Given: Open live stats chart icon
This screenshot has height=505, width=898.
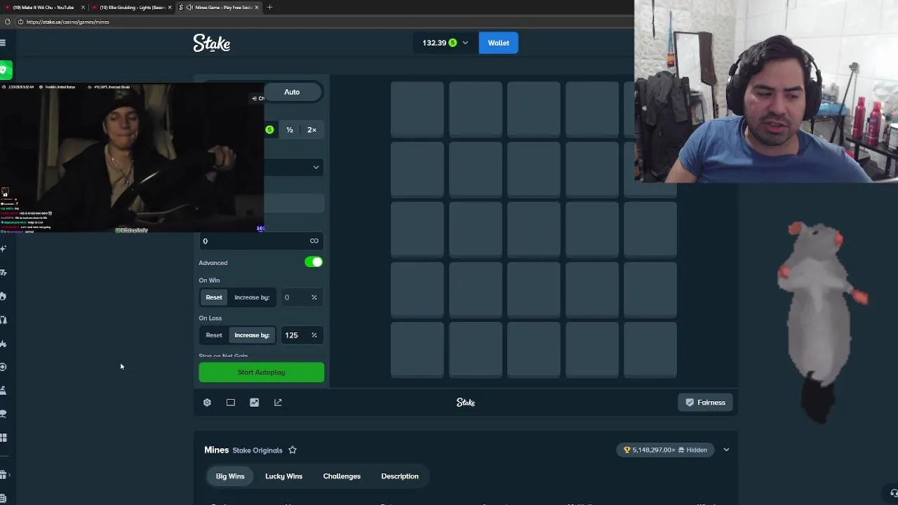Looking at the screenshot, I should (254, 403).
